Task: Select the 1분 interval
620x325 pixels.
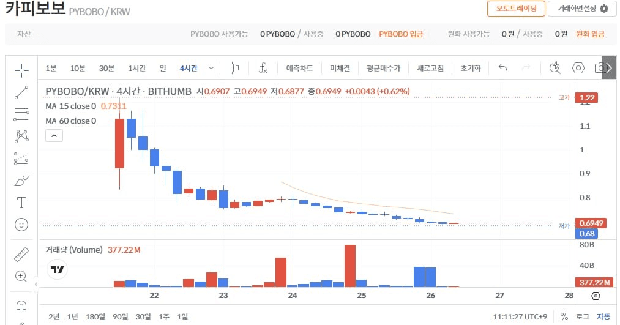Action: coord(51,68)
